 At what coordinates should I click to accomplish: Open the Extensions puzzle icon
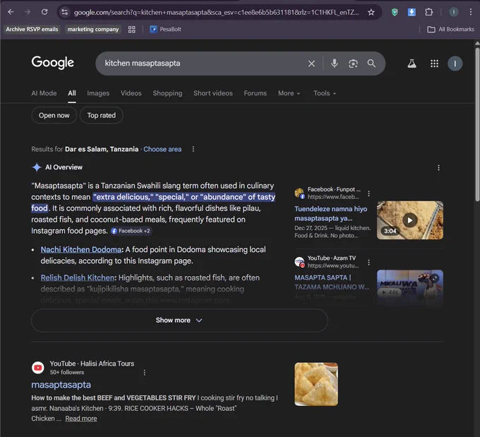(429, 12)
